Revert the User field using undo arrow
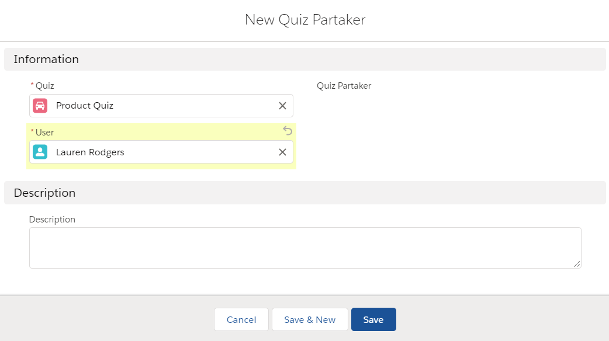 point(287,131)
